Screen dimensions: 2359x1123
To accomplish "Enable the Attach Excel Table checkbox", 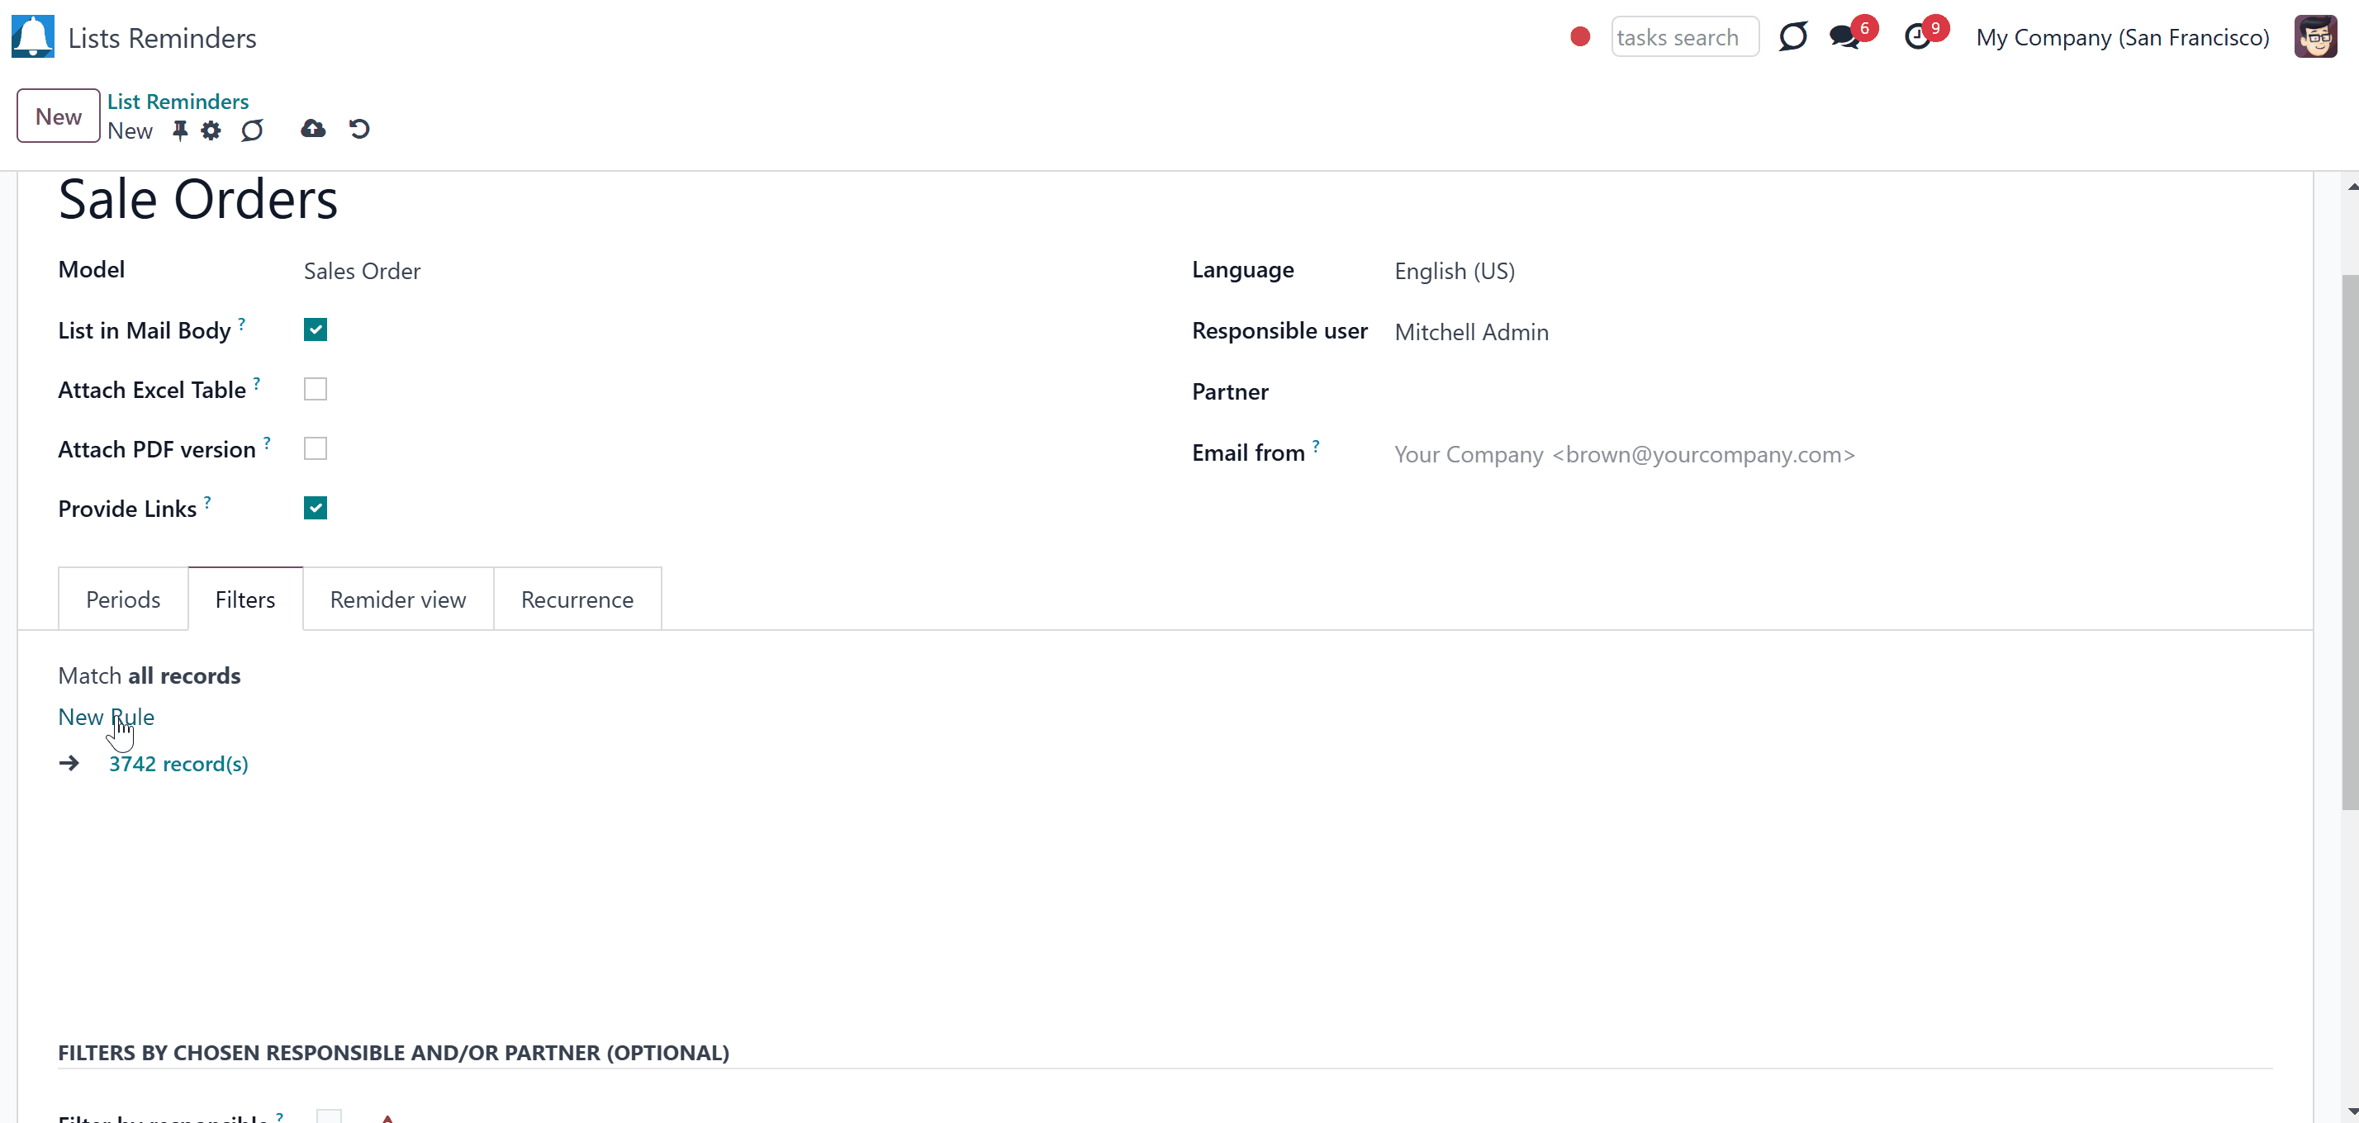I will (x=315, y=389).
